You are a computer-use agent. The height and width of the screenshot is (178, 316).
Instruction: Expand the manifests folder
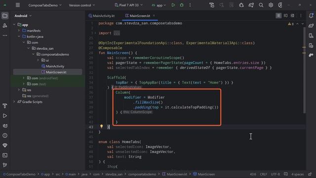[x=19, y=31]
